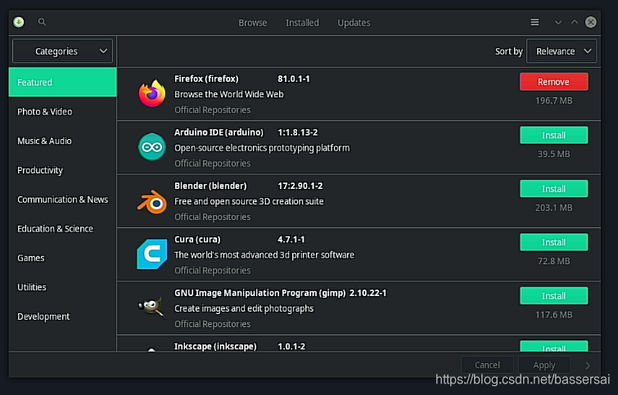Install the Blender package
The image size is (618, 395).
tap(554, 189)
